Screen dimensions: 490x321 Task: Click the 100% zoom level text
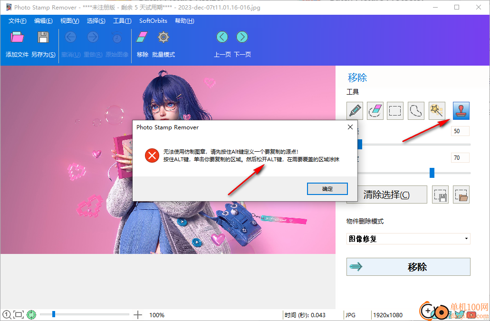point(157,315)
